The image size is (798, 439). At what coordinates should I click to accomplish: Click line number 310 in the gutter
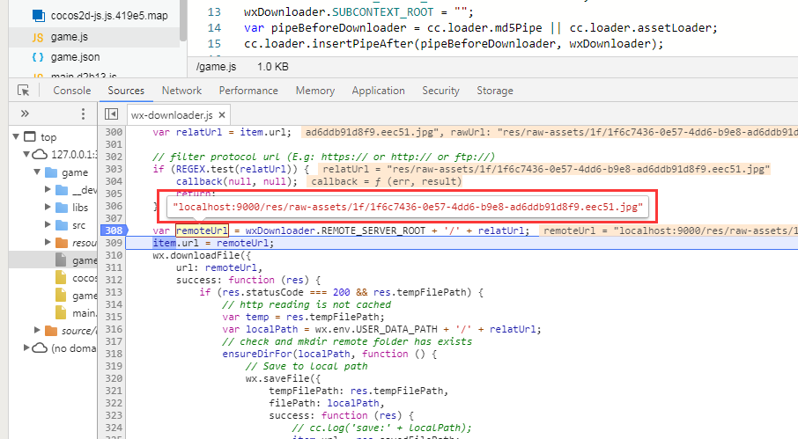pyautogui.click(x=114, y=255)
